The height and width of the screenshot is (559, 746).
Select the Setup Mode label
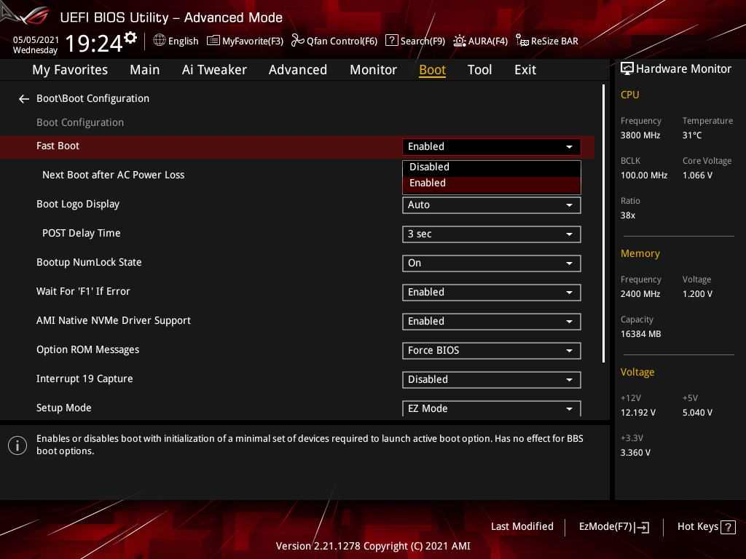click(64, 408)
